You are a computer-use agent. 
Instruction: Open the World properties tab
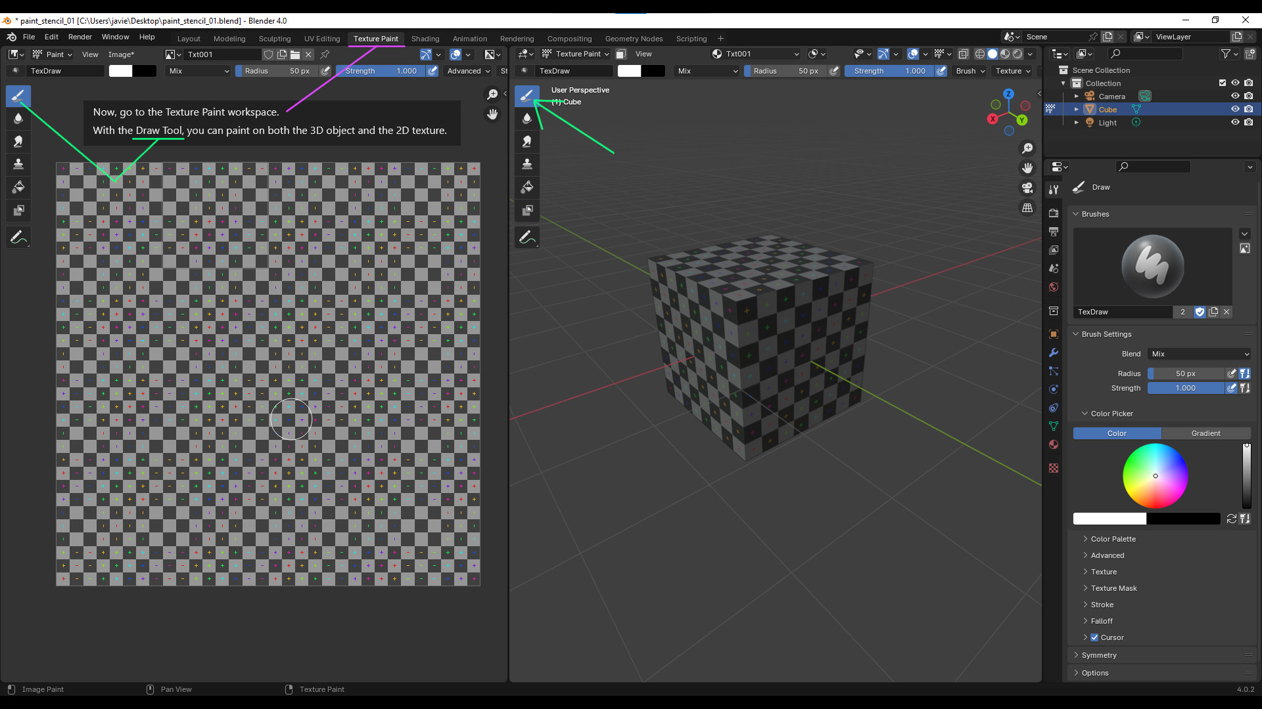[1054, 287]
